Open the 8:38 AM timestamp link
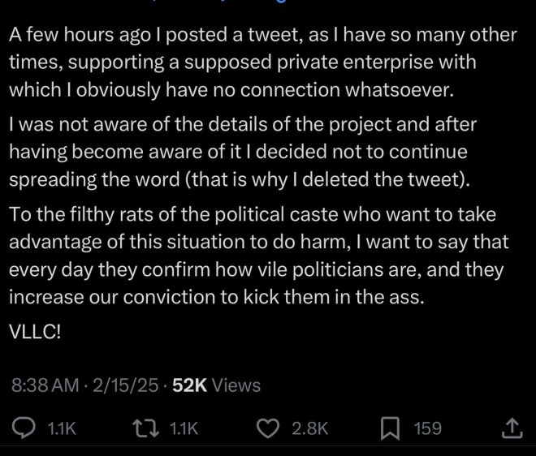 (x=45, y=385)
